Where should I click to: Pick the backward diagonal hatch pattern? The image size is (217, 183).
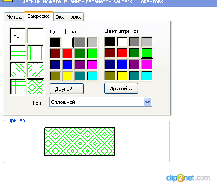tap(18, 70)
